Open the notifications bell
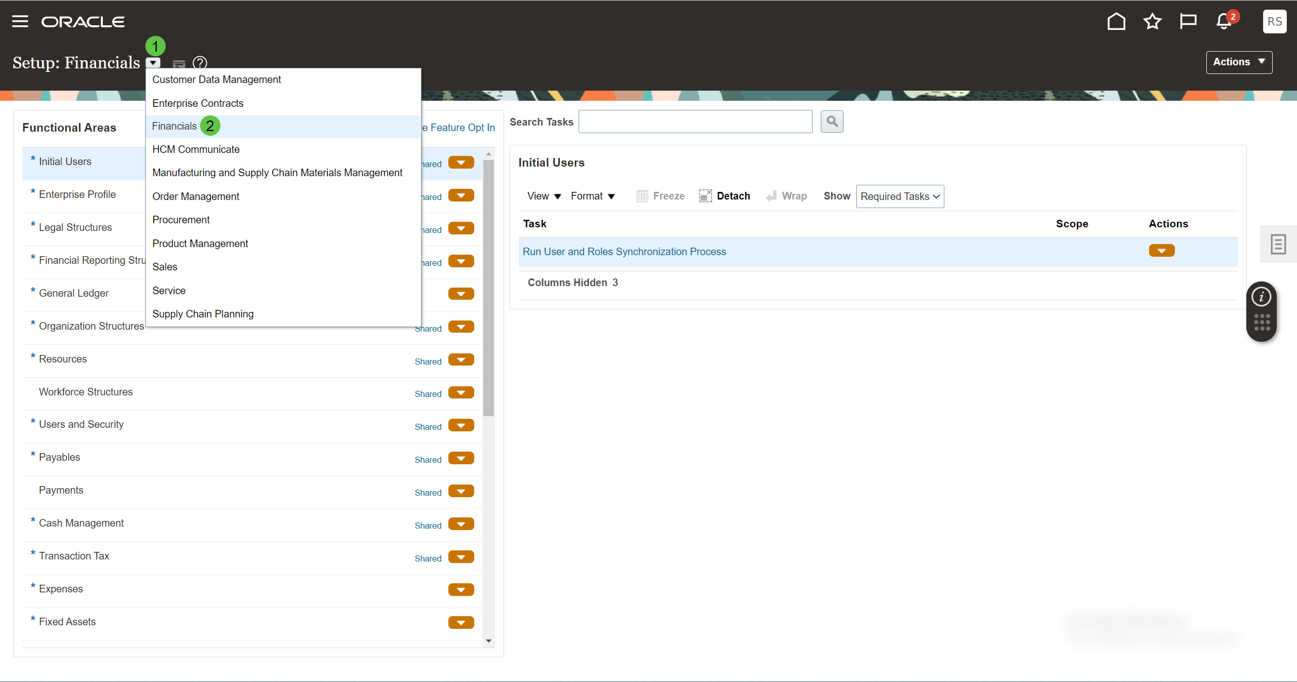 [x=1224, y=21]
